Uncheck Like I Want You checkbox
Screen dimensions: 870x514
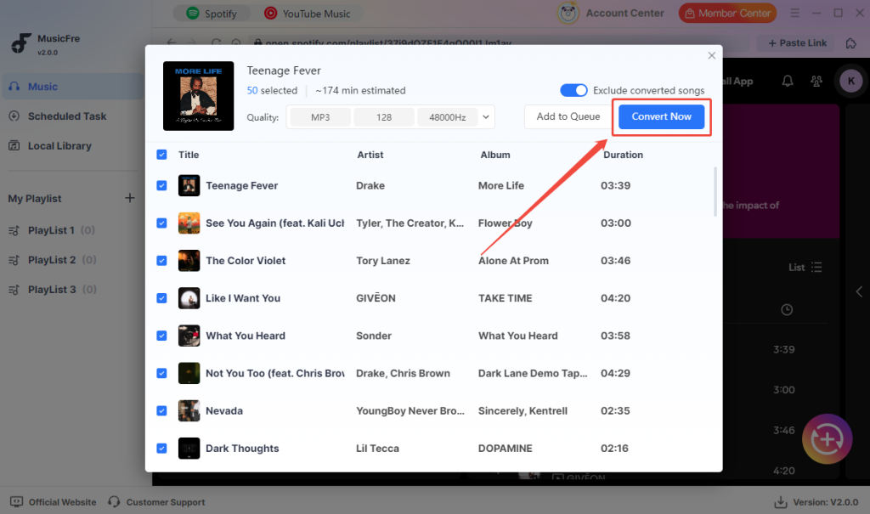click(x=161, y=298)
